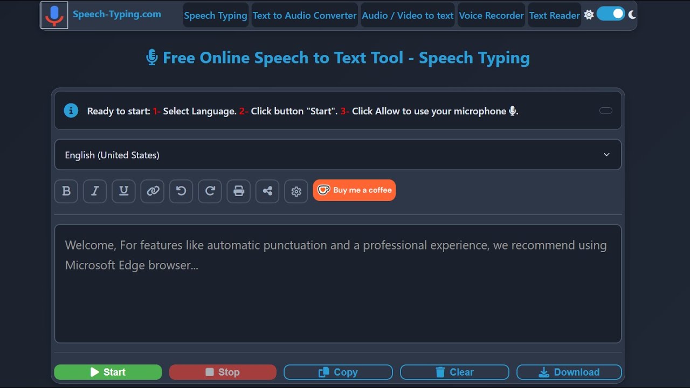
Task: Click inside the Welcome text editor area
Action: tap(338, 283)
